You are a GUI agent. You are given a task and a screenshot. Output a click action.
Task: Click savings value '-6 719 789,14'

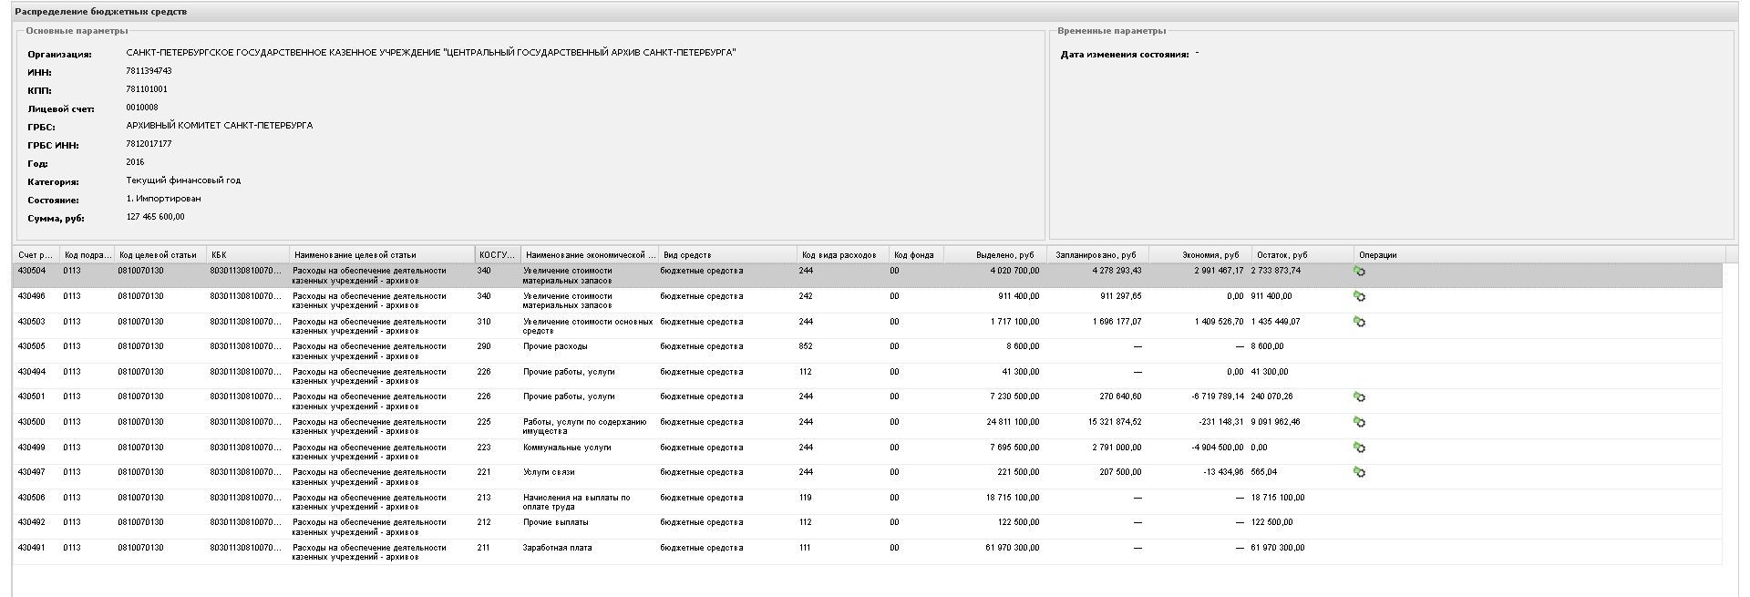1218,396
